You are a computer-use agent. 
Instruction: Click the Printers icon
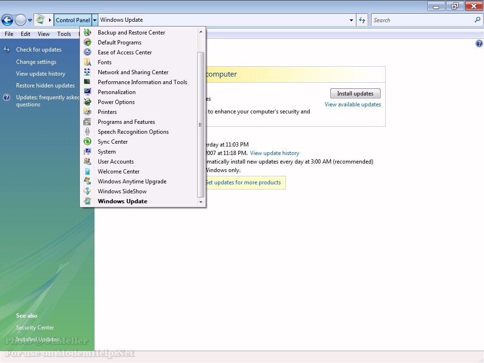click(87, 112)
